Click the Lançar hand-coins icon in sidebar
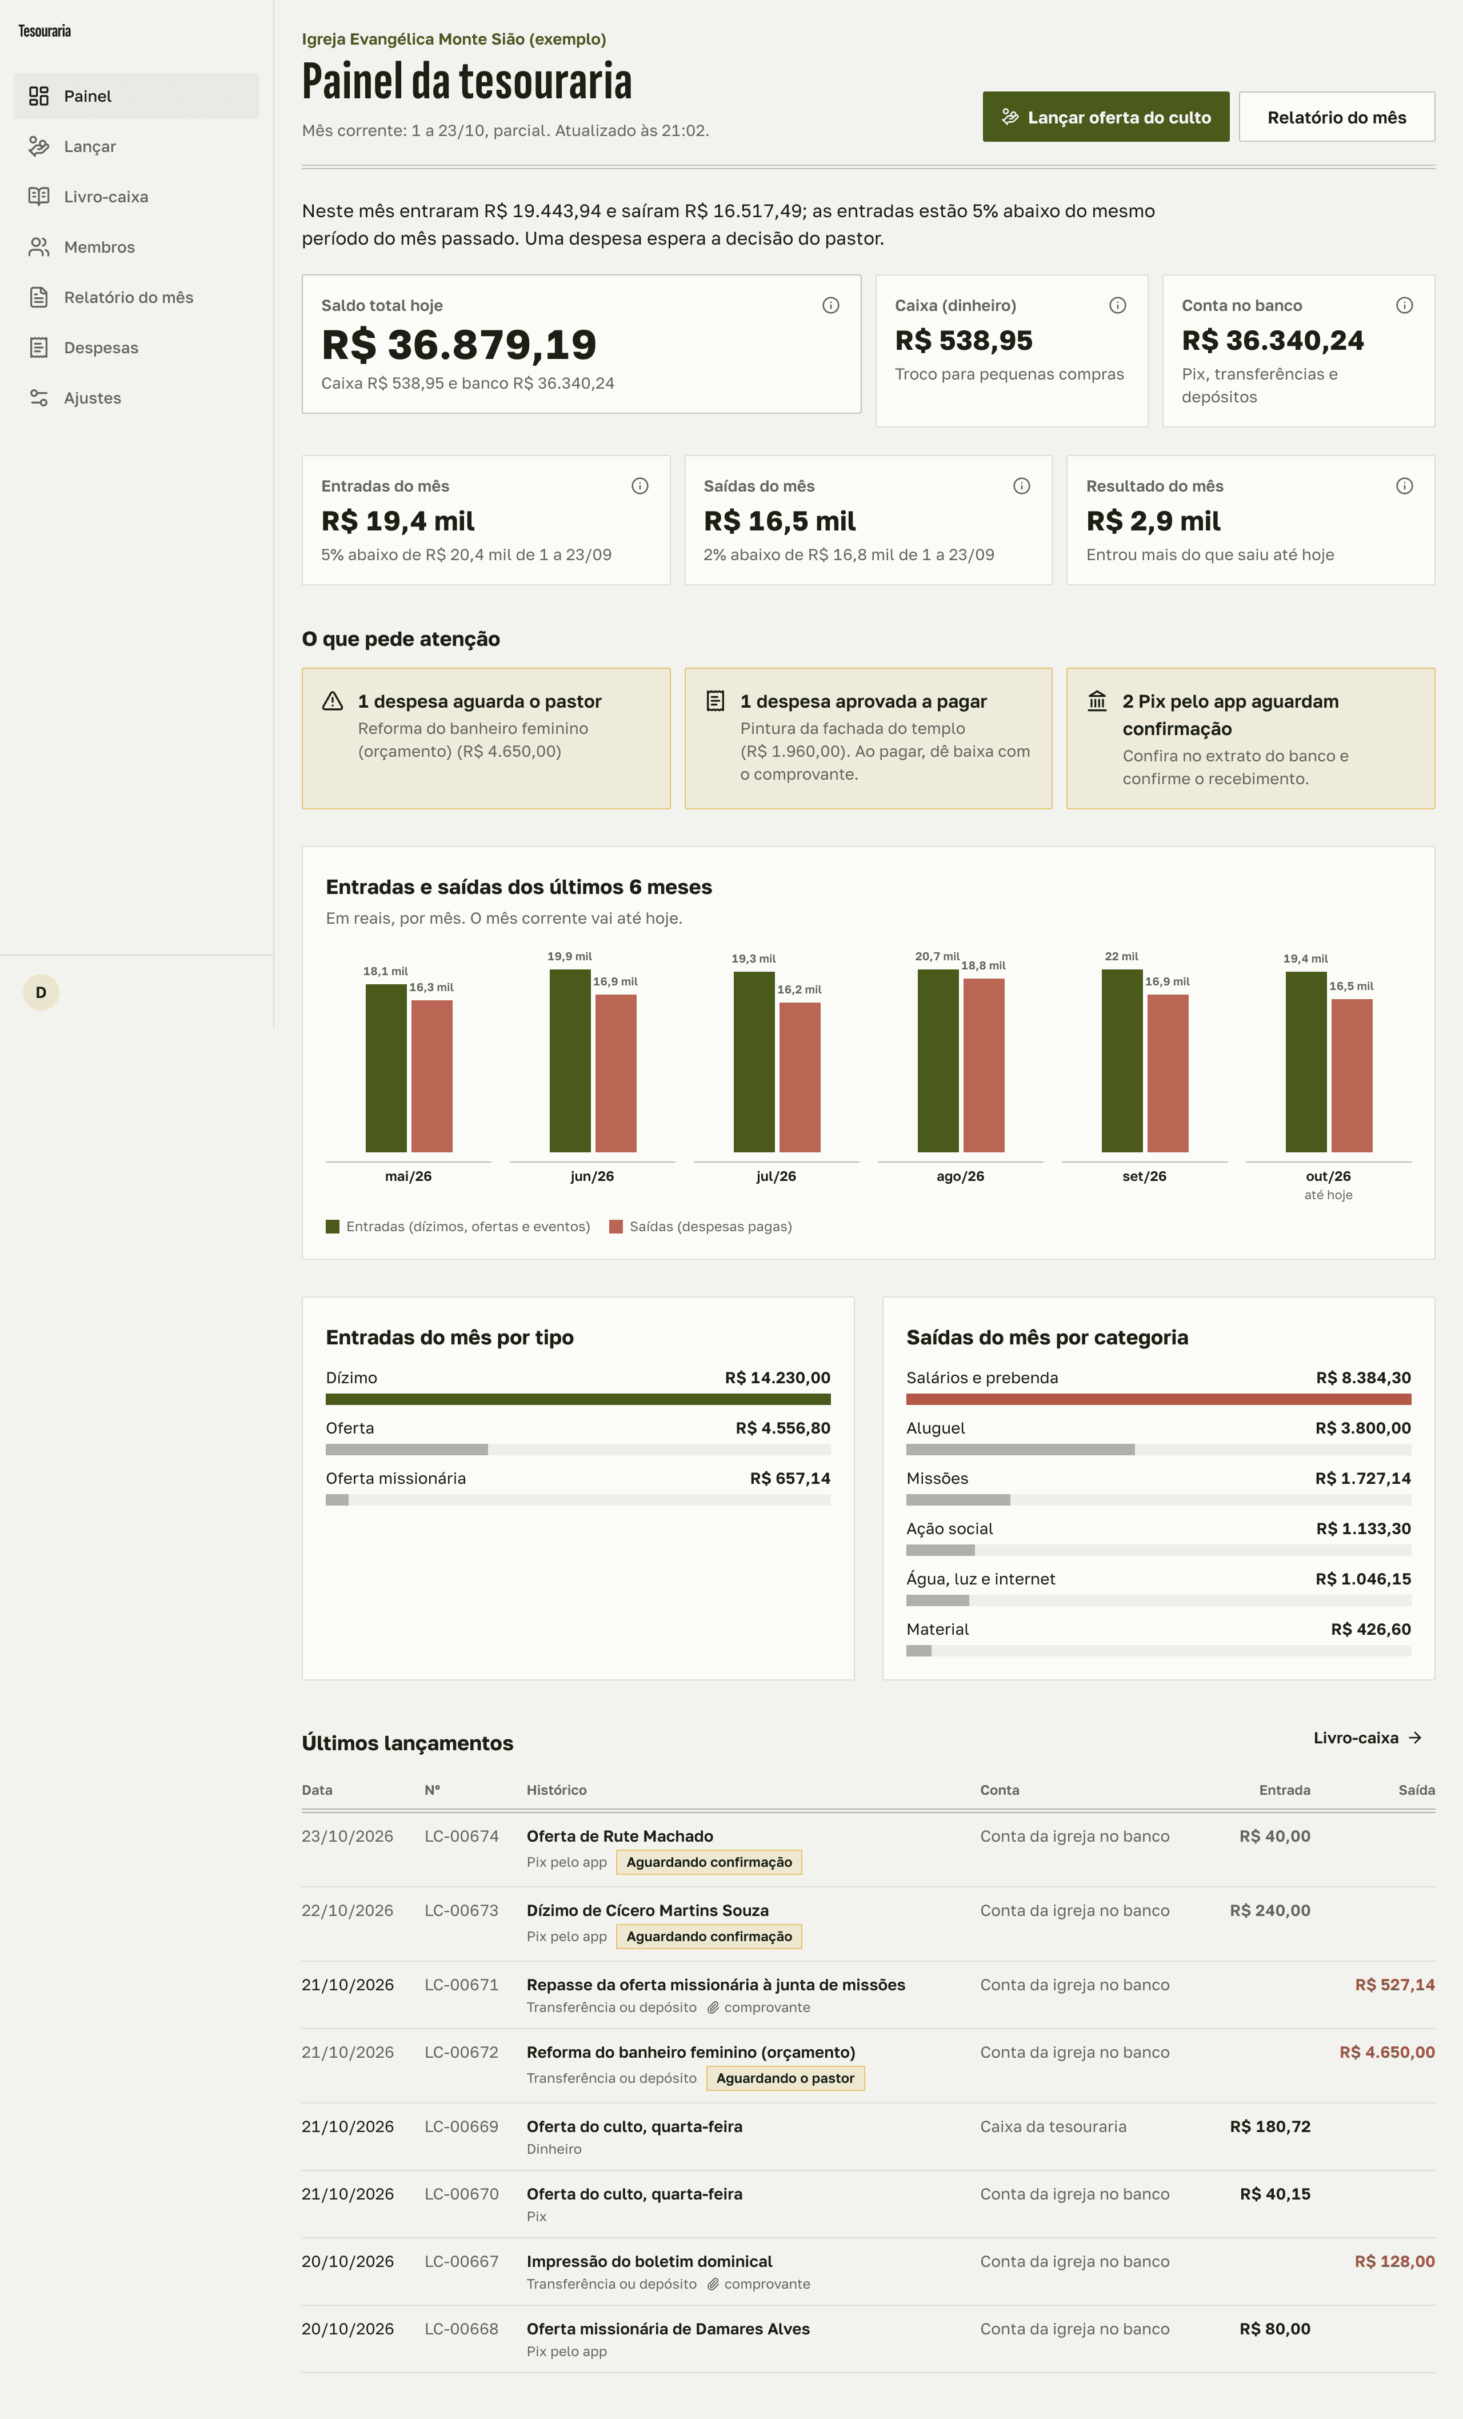This screenshot has height=2419, width=1463. pos(38,146)
